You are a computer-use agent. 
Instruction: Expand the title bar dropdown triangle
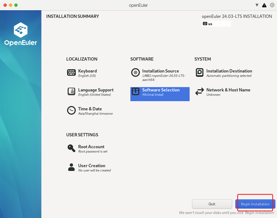257,5
